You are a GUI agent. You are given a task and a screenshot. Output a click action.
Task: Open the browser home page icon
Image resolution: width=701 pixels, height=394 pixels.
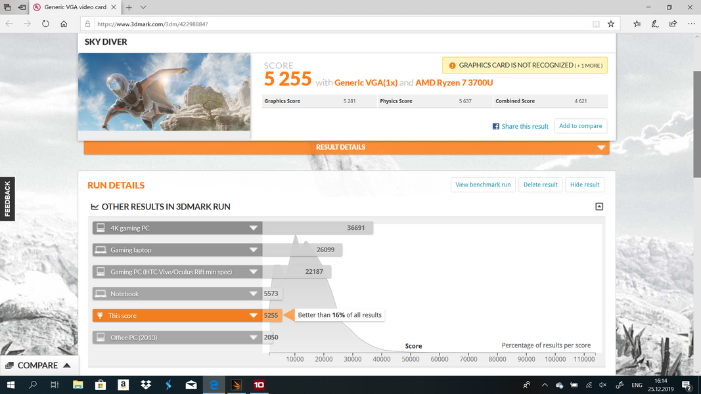pyautogui.click(x=64, y=24)
